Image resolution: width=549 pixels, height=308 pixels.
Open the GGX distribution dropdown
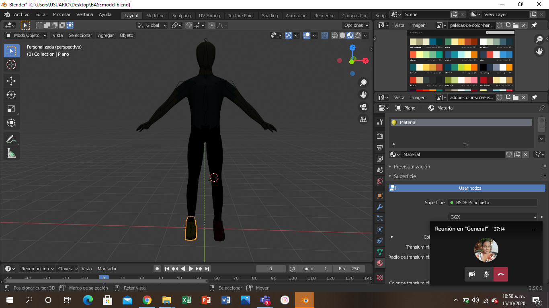(x=493, y=217)
